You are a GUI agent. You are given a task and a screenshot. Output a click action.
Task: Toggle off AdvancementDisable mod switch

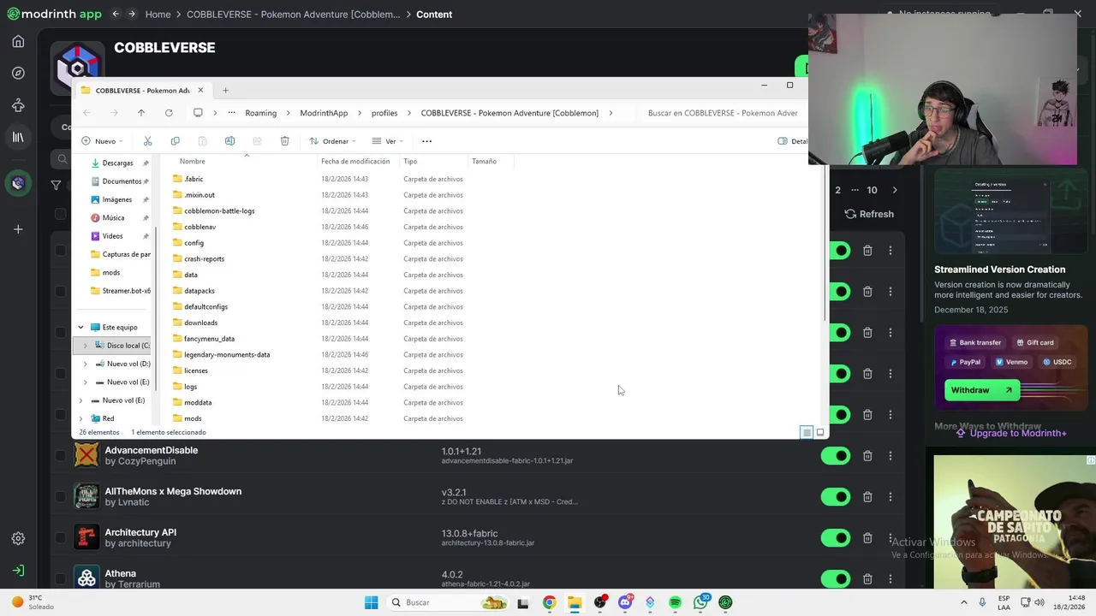tap(836, 455)
